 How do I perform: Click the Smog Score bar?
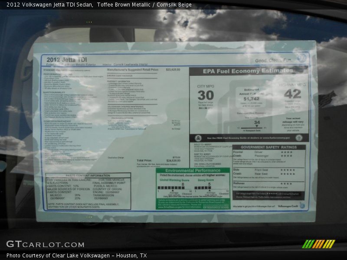pyautogui.click(x=203, y=188)
